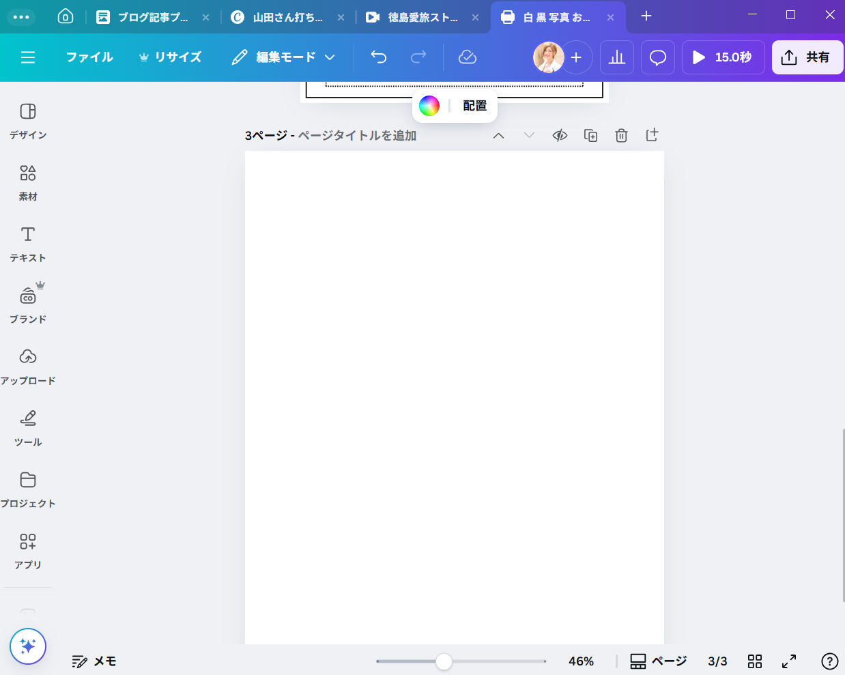Image resolution: width=845 pixels, height=675 pixels.
Task: Click the rainbow background color swatch
Action: pyautogui.click(x=429, y=106)
